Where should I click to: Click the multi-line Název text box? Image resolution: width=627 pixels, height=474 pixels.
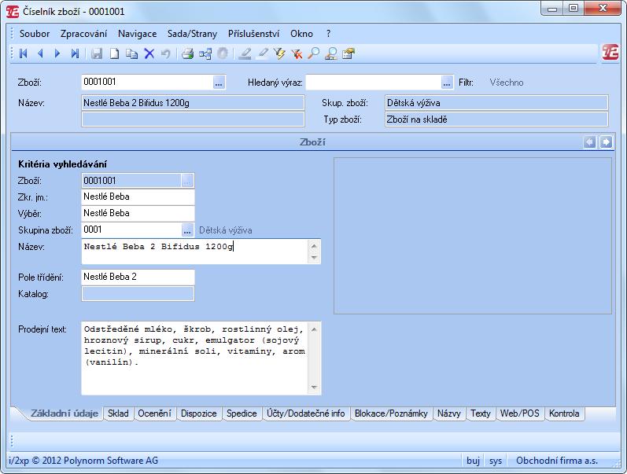click(195, 252)
